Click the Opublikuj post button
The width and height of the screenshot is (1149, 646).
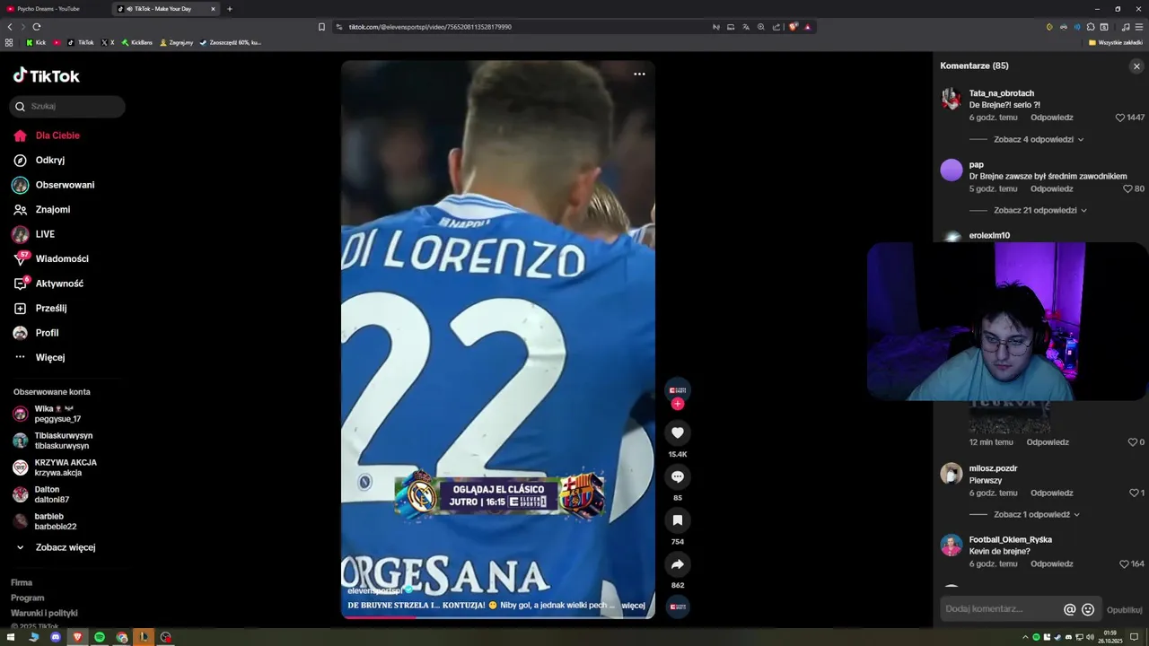tap(1125, 609)
